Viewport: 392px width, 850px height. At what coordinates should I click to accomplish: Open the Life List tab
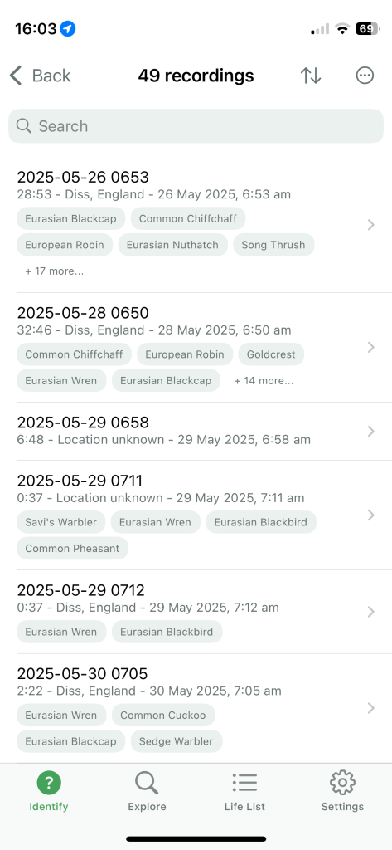pyautogui.click(x=244, y=792)
